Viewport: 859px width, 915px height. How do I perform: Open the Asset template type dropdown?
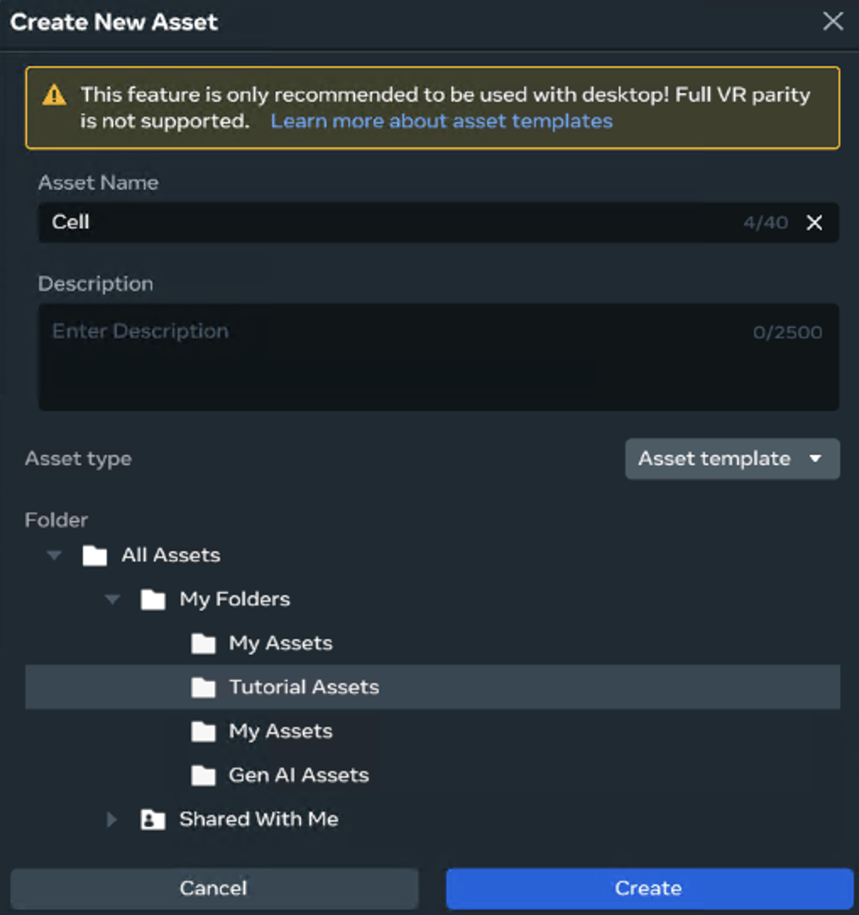[x=732, y=459]
